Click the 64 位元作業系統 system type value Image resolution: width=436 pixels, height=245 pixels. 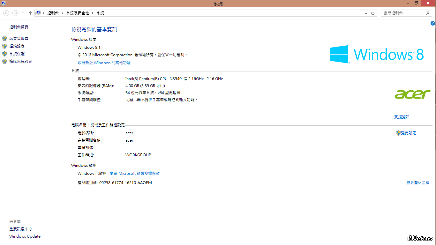coord(153,93)
